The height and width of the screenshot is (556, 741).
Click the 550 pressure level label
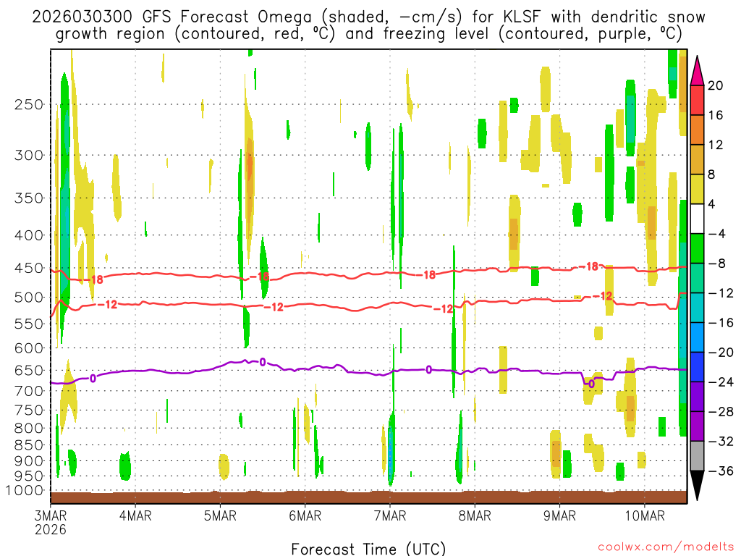[29, 324]
